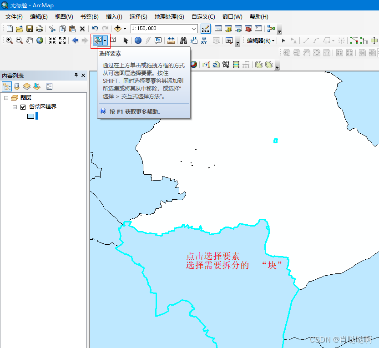
Task: Open the 帮助(H) menu
Action: pos(259,17)
